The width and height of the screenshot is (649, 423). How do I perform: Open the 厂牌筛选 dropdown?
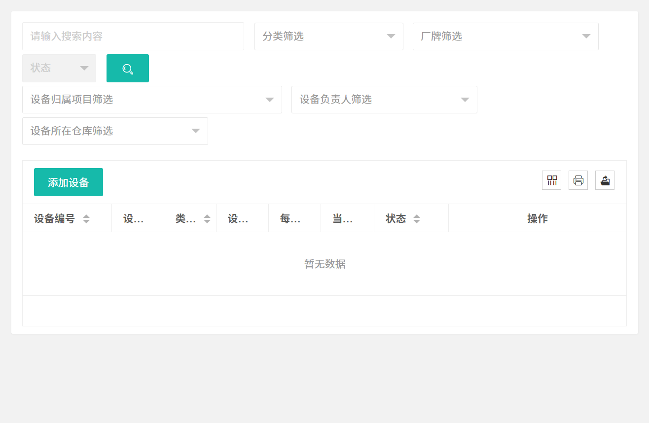pos(505,36)
